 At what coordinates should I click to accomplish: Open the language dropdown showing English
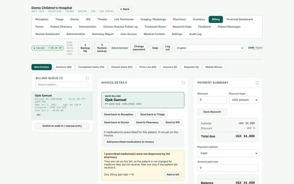(209, 48)
